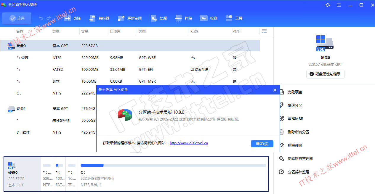Select the 16.00MB MSR partition row
Image resolution: width=375 pixels, height=194 pixels.
tap(130, 81)
